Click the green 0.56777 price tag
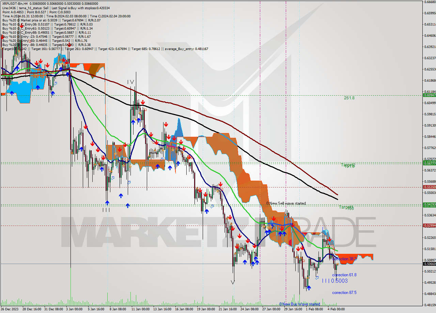 pyautogui.click(x=429, y=163)
